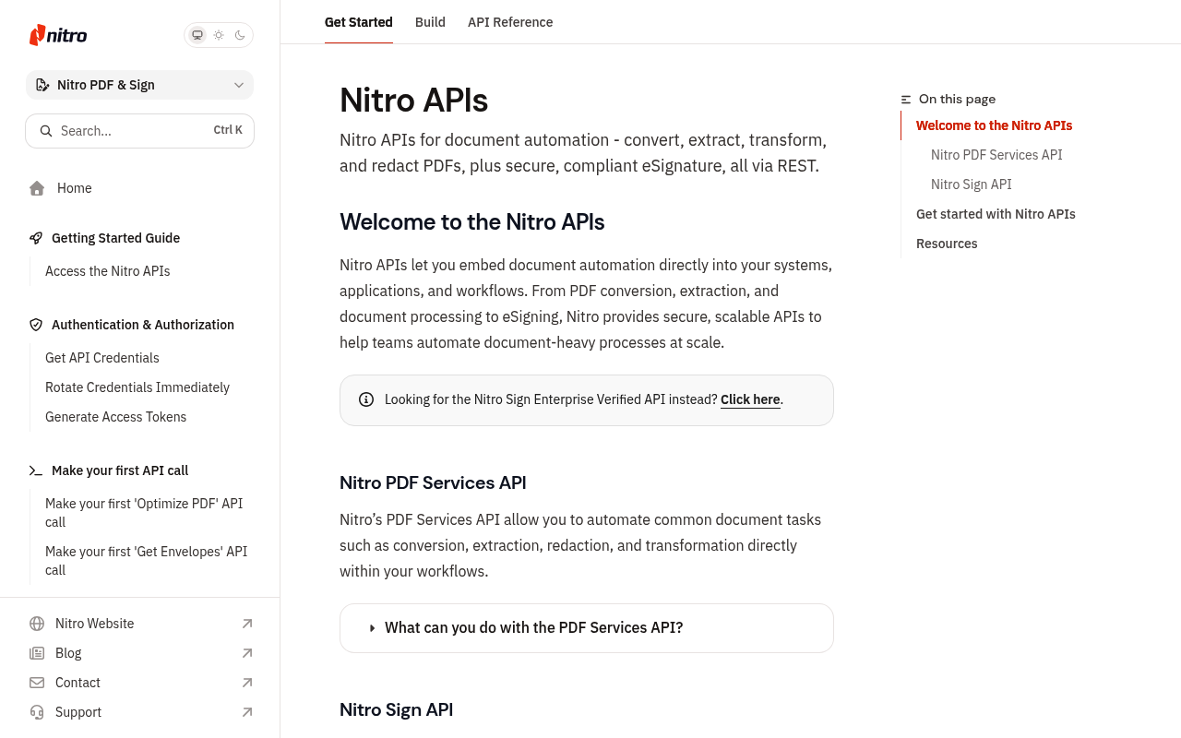Image resolution: width=1181 pixels, height=738 pixels.
Task: Click the terminal icon beside Make your first API call
Action: [x=36, y=470]
